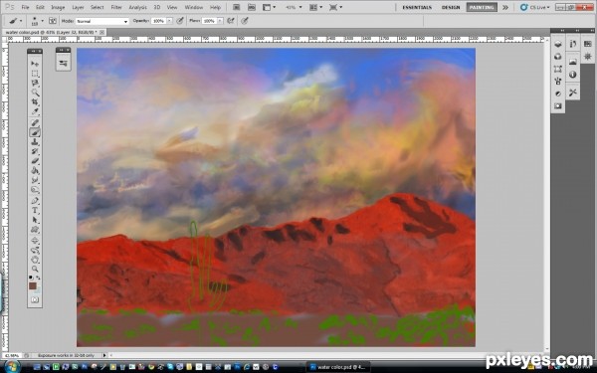This screenshot has height=373, width=597.
Task: Open the Adjustments panel icon
Action: [x=558, y=93]
